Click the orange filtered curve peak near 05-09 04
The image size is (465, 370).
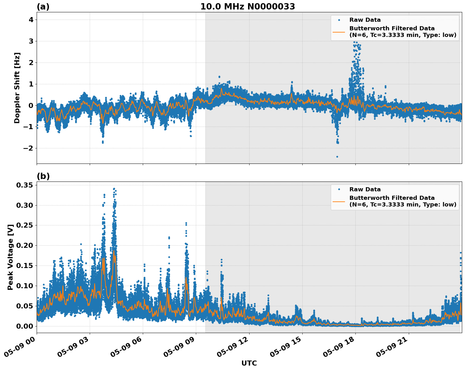tap(114, 251)
